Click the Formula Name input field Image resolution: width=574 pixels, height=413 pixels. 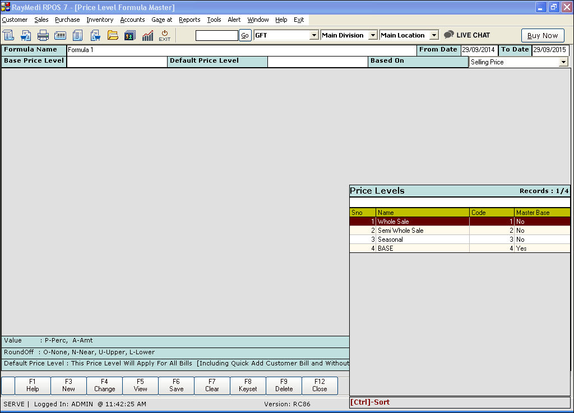pos(241,50)
